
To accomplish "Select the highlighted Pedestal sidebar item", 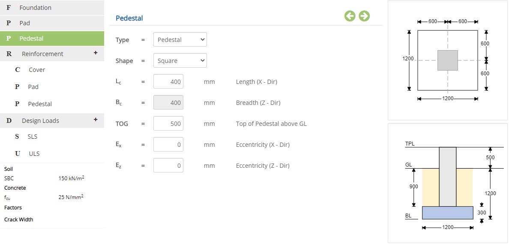I will (x=52, y=38).
